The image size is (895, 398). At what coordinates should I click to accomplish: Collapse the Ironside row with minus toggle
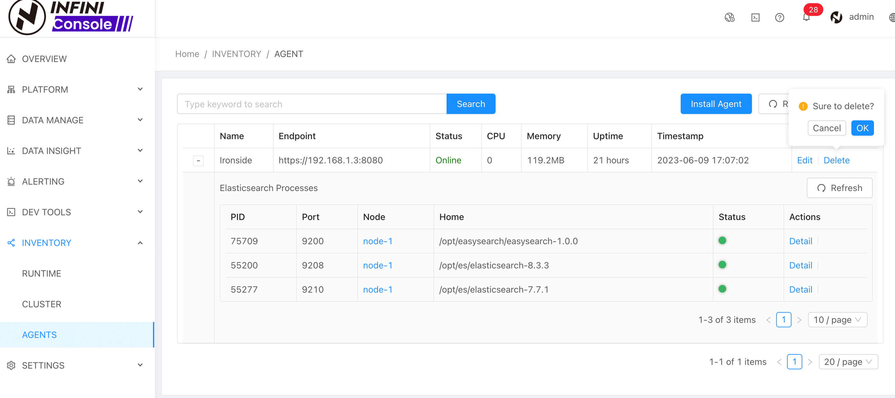[198, 160]
